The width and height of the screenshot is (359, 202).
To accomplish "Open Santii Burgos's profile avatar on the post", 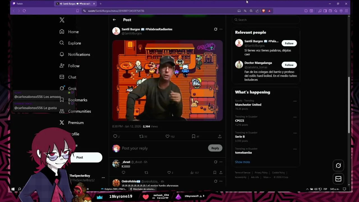I will point(116,31).
